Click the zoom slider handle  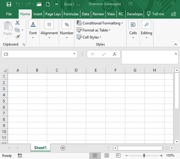(144, 155)
